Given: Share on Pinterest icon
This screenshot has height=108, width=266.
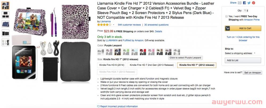Looking at the screenshot, I should [x=253, y=3].
